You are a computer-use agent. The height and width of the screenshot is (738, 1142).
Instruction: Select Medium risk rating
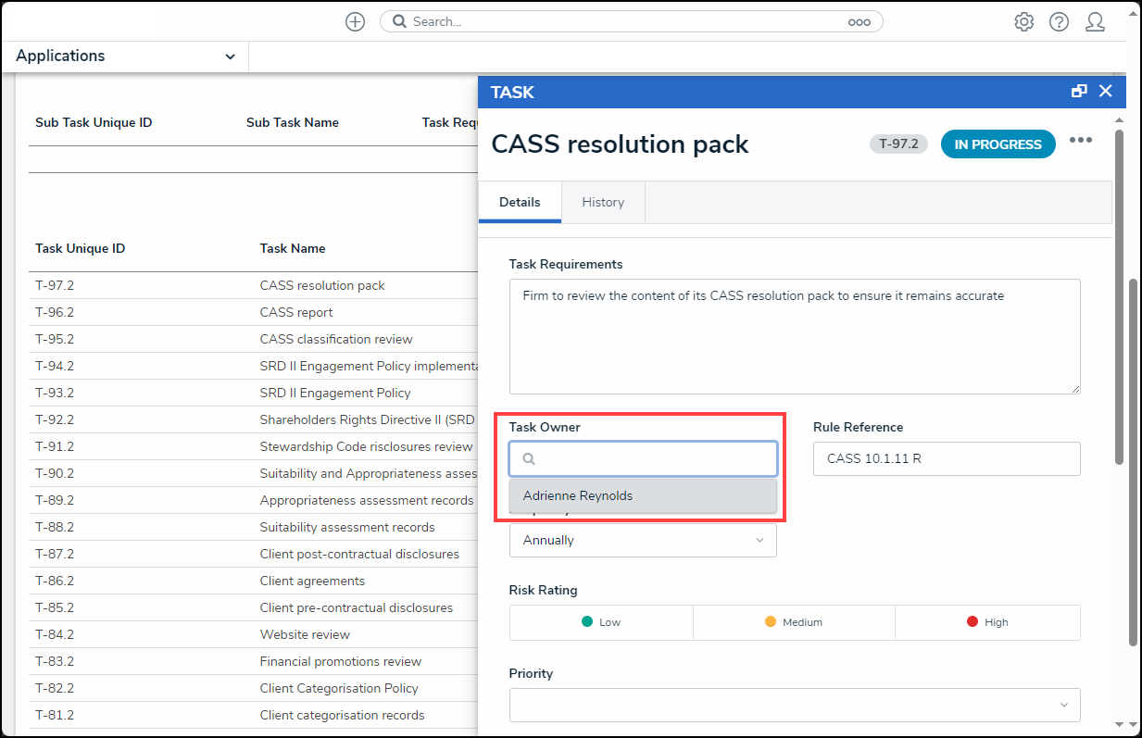[794, 622]
